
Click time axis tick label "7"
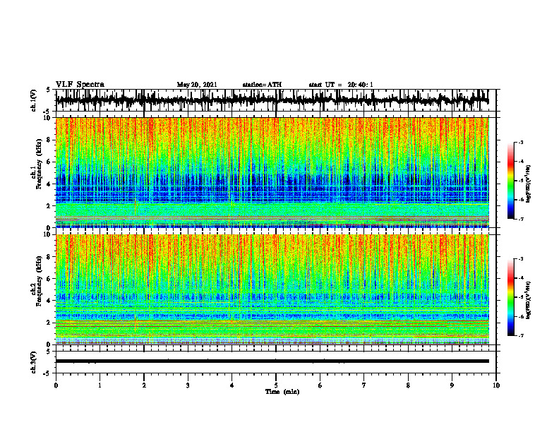tap(364, 385)
